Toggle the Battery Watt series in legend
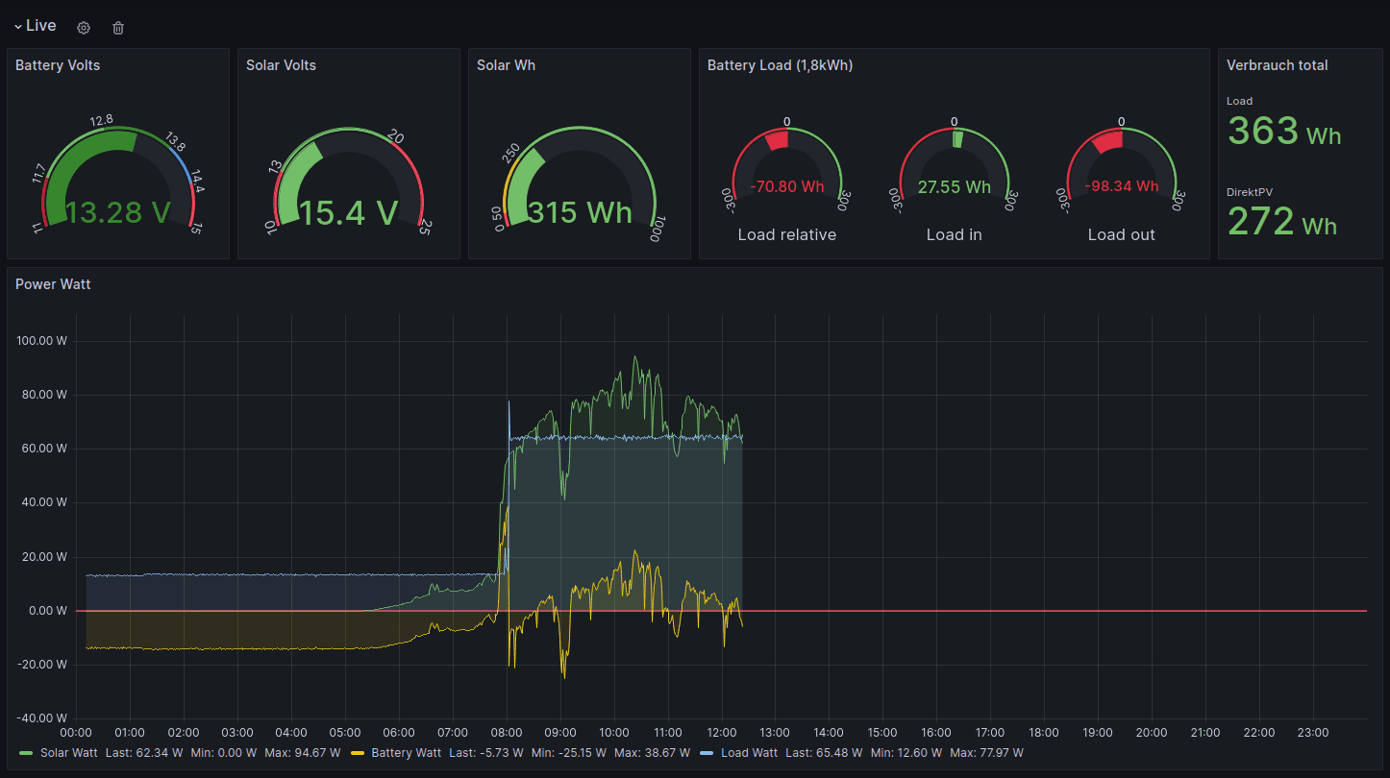This screenshot has width=1390, height=778. point(406,753)
